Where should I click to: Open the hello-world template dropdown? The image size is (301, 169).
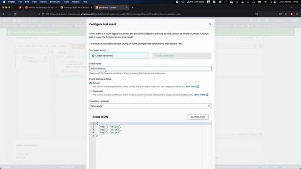point(150,106)
